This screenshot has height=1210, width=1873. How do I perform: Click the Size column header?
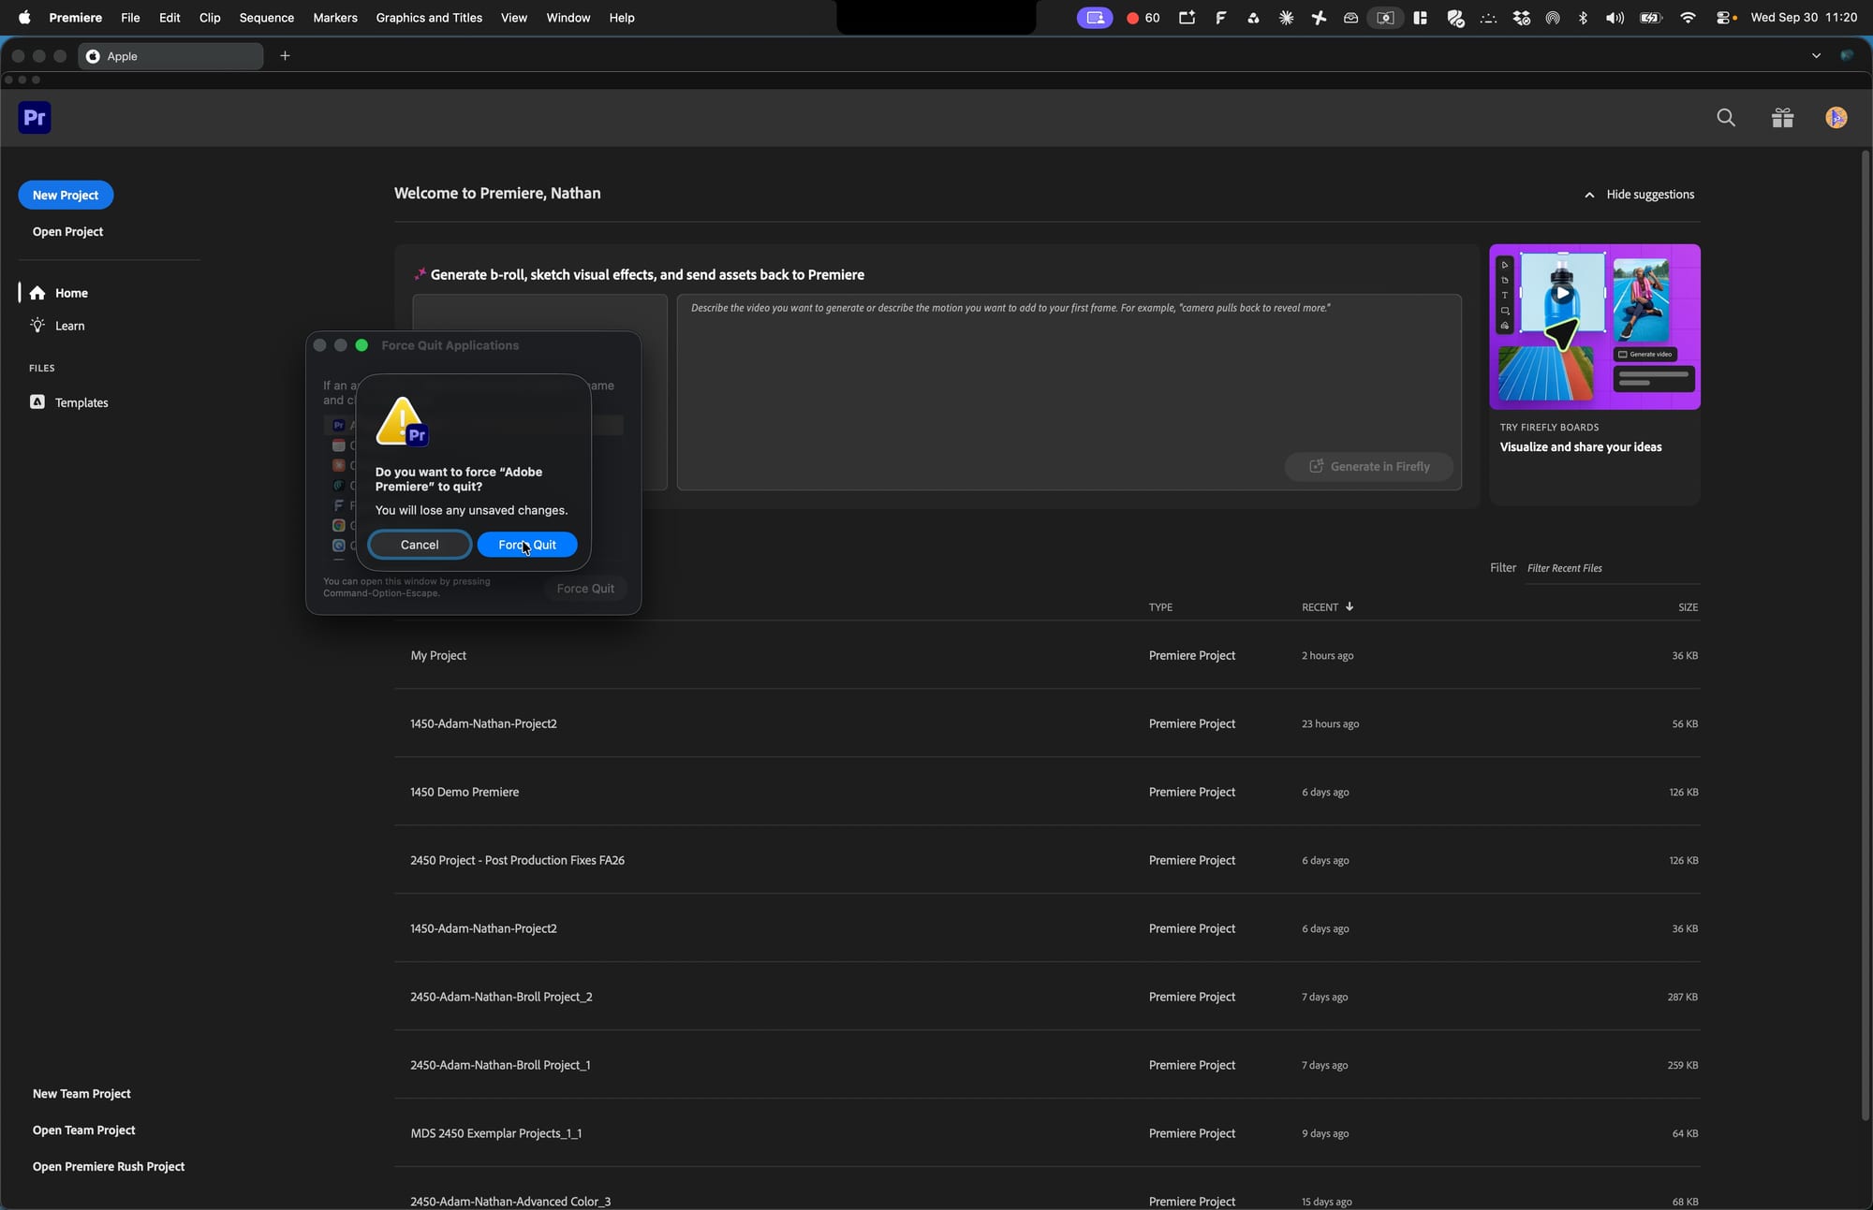pos(1688,607)
